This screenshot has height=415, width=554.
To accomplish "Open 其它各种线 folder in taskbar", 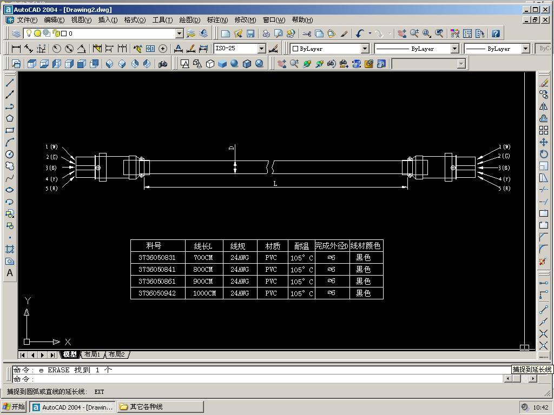I will click(x=160, y=407).
